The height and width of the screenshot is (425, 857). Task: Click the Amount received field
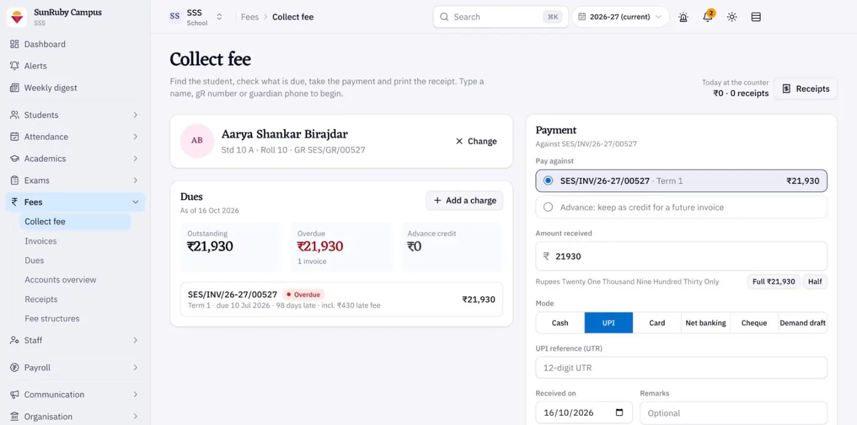(681, 256)
